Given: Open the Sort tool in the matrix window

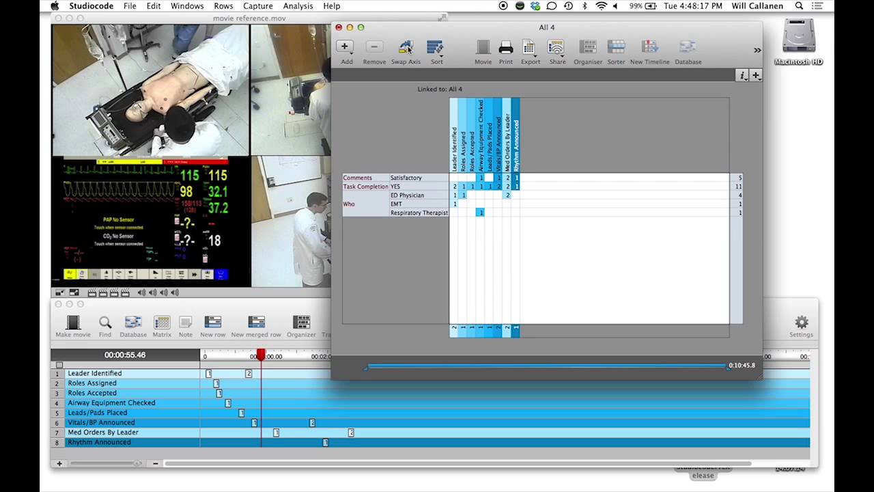Looking at the screenshot, I should 436,52.
